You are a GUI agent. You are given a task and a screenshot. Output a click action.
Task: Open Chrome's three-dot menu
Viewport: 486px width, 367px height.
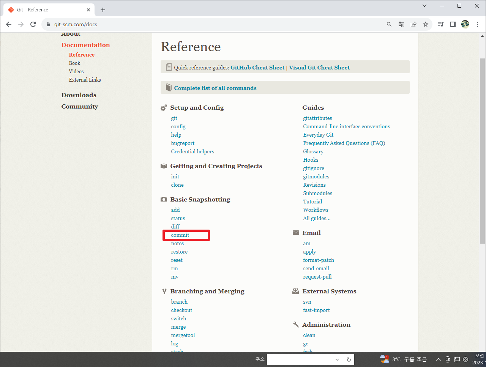pos(477,24)
